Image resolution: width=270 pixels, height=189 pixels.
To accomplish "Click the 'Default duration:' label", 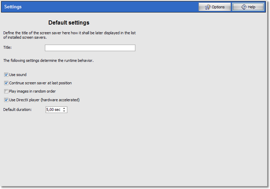I will (17, 110).
